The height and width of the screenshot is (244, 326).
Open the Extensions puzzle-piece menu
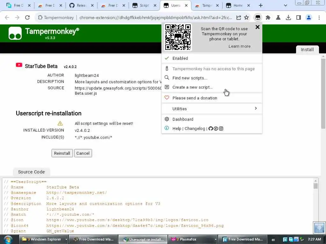[x=268, y=18]
